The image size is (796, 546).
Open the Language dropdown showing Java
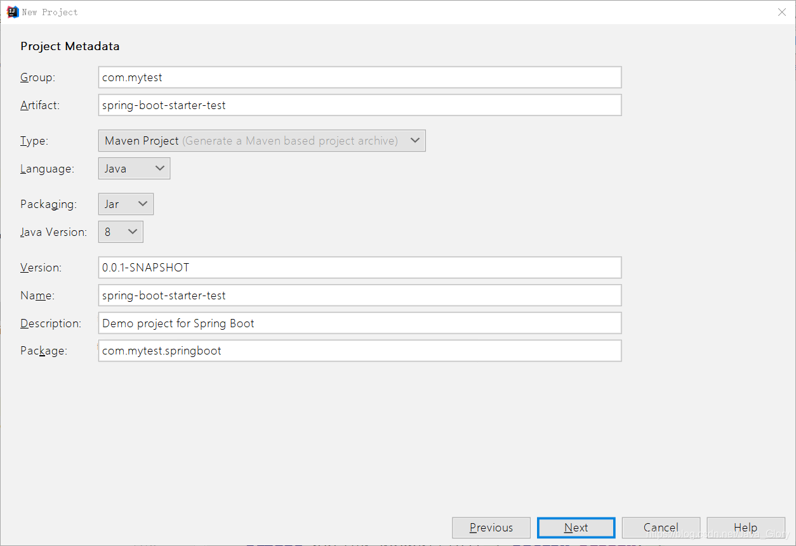[134, 169]
